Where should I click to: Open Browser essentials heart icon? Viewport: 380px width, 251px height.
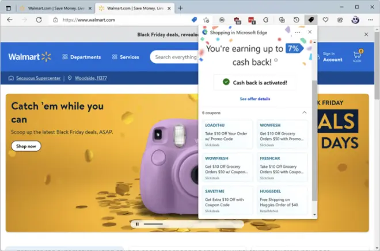click(325, 20)
